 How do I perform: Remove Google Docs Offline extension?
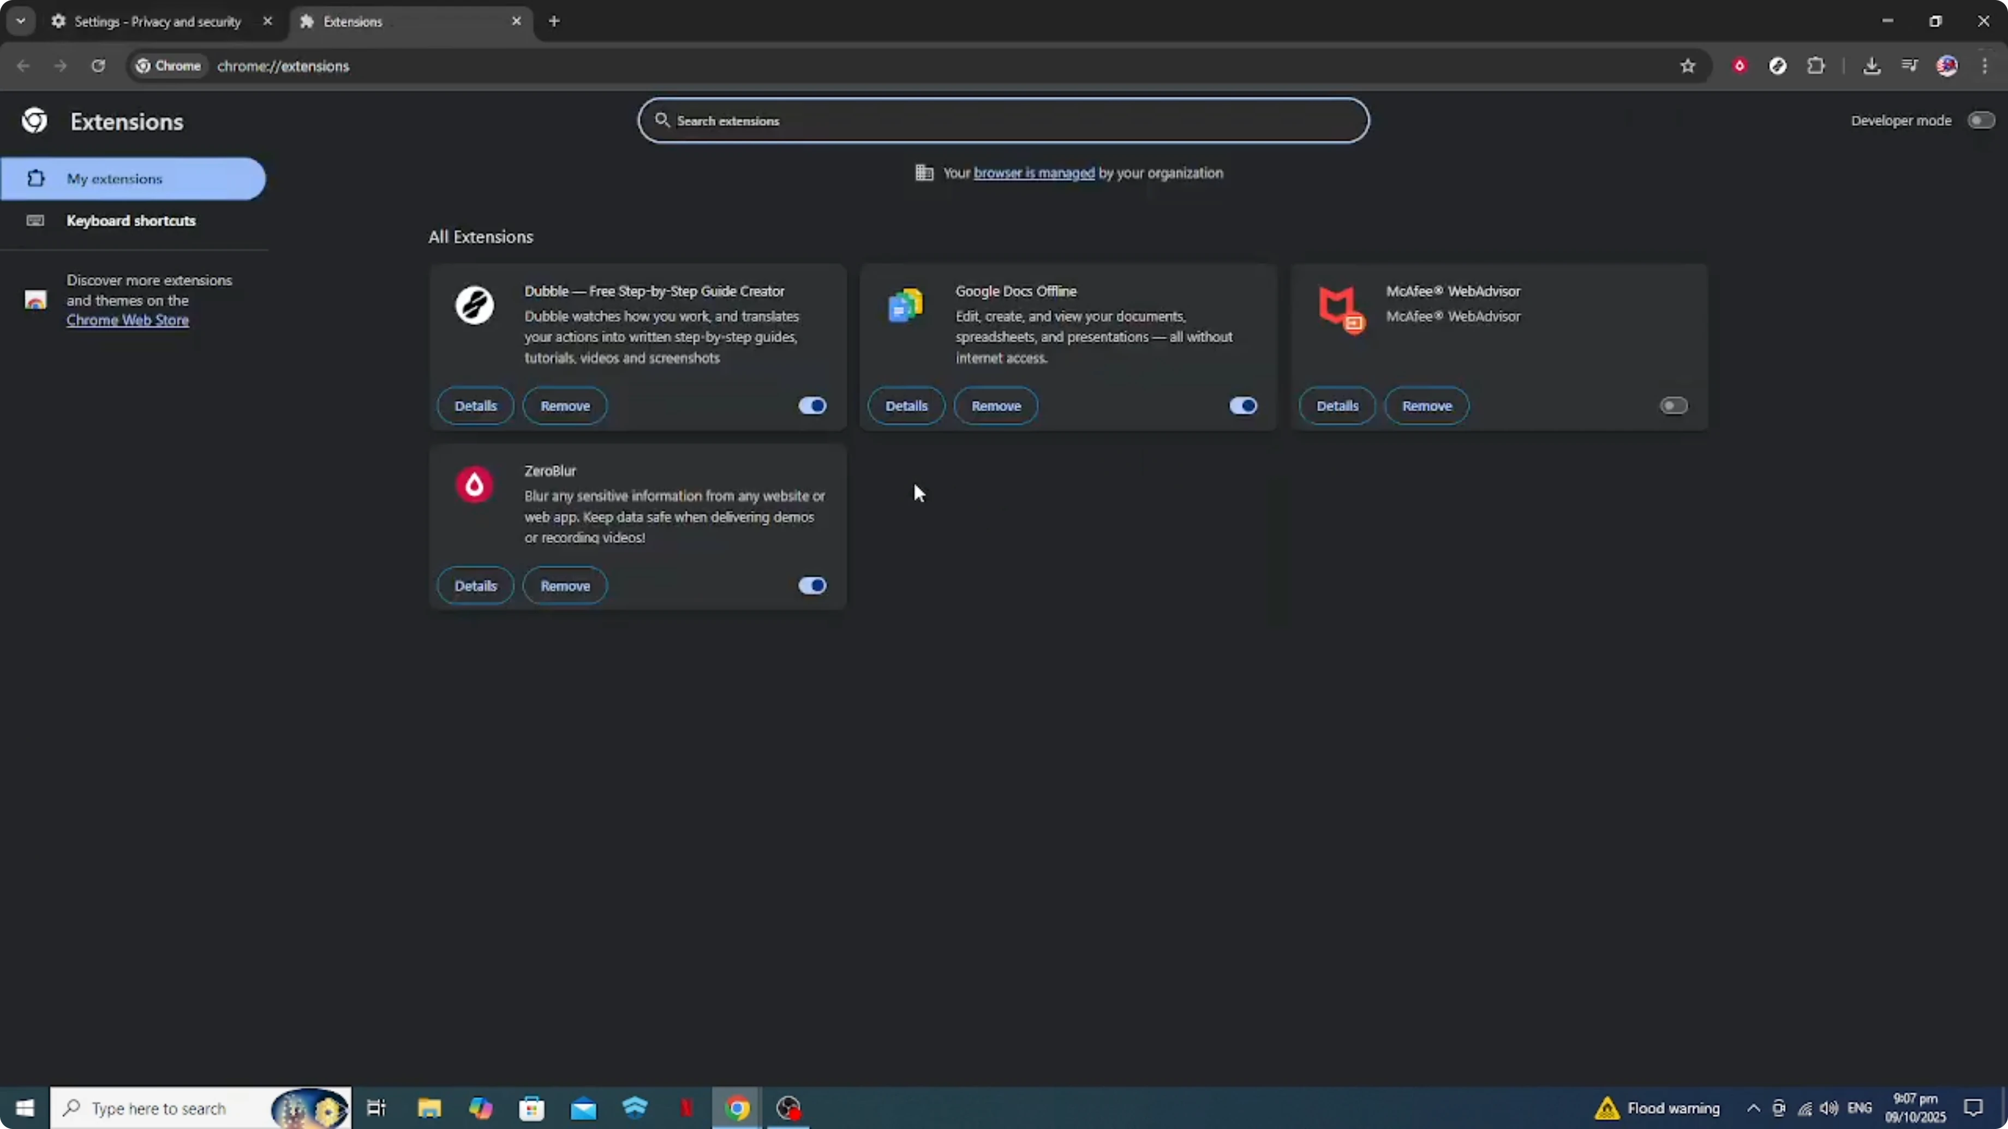[996, 406]
